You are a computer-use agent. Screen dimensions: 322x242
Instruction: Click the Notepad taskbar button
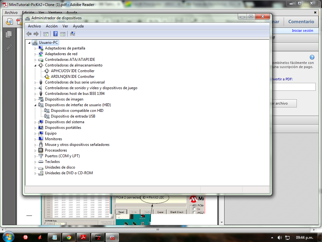click(54, 238)
